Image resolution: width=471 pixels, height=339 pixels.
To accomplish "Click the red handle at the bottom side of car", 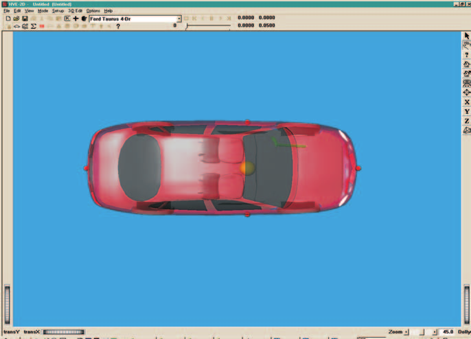I will [247, 214].
